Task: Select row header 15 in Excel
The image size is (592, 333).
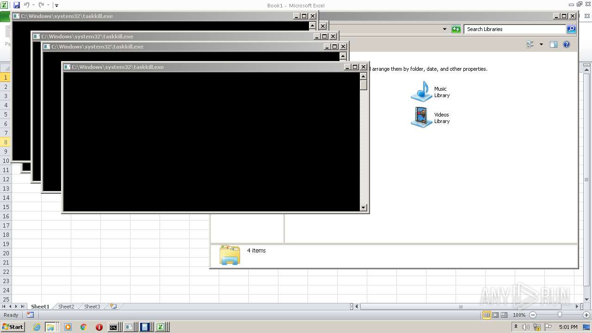Action: tap(6, 207)
